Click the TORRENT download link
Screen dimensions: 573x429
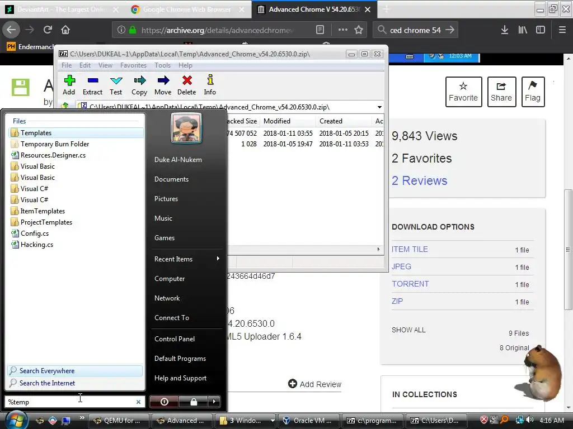coord(410,284)
